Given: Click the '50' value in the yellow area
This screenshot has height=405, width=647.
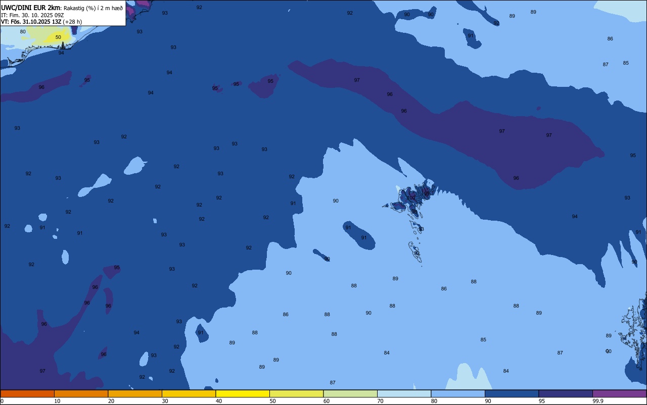Looking at the screenshot, I should click(58, 37).
